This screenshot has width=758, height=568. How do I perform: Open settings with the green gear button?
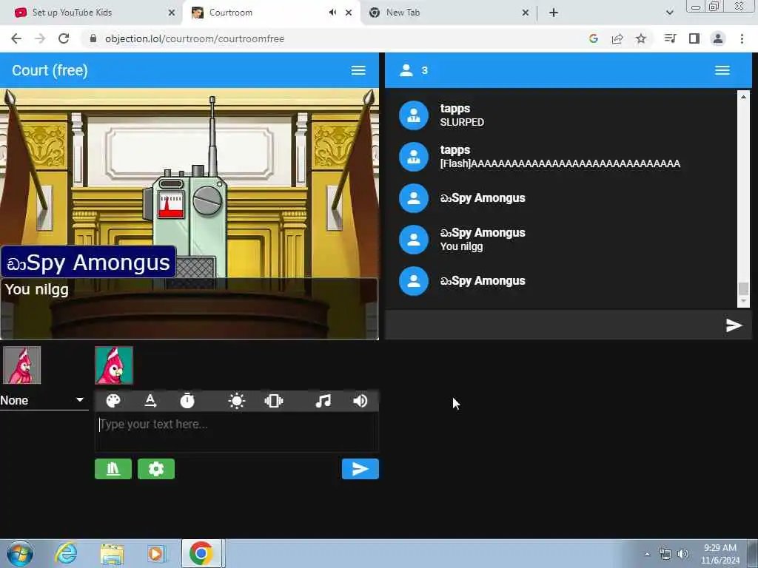156,469
